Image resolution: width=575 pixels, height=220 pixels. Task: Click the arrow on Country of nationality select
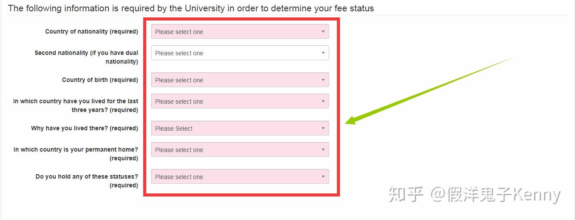point(323,32)
